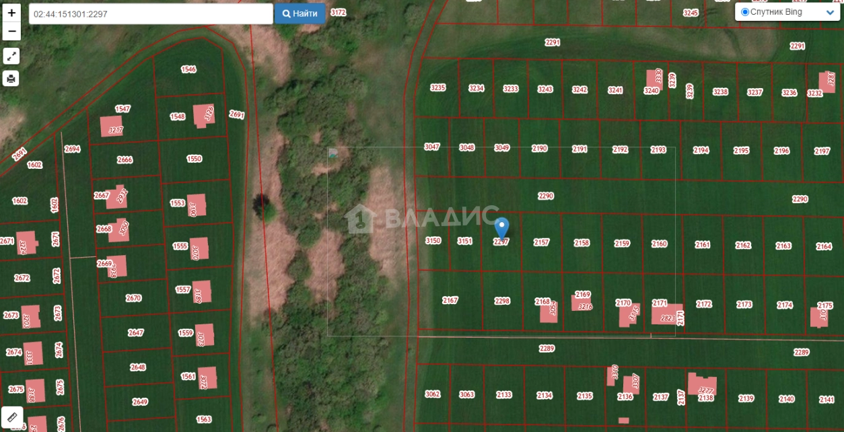This screenshot has width=844, height=432.
Task: Click the magnifier icon in Найти button
Action: pos(286,14)
